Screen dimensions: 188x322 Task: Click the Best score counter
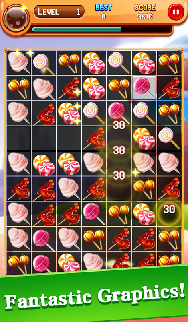pyautogui.click(x=104, y=12)
